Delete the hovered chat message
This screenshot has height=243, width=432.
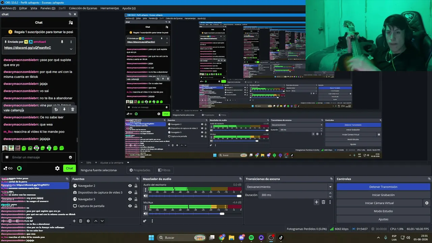pos(73,109)
